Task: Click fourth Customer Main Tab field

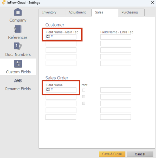Action: pyautogui.click(x=61, y=57)
